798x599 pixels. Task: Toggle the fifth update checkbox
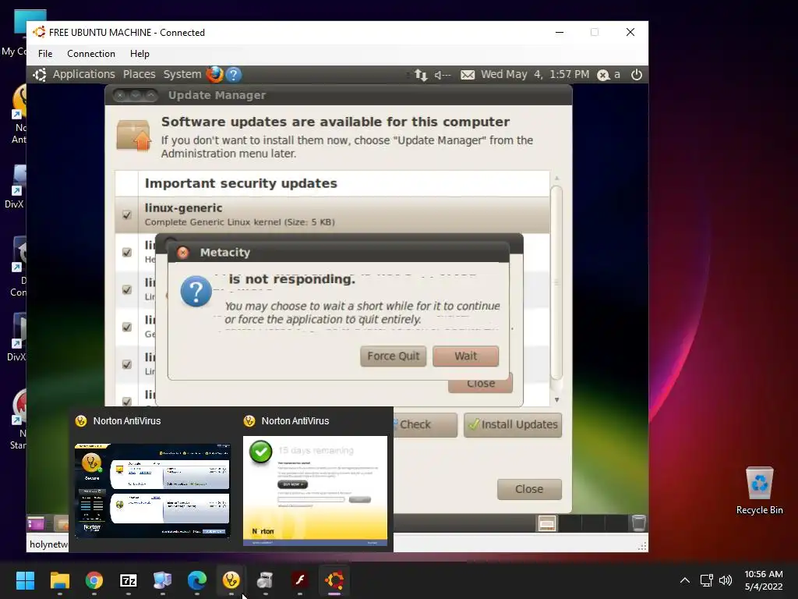tap(127, 364)
